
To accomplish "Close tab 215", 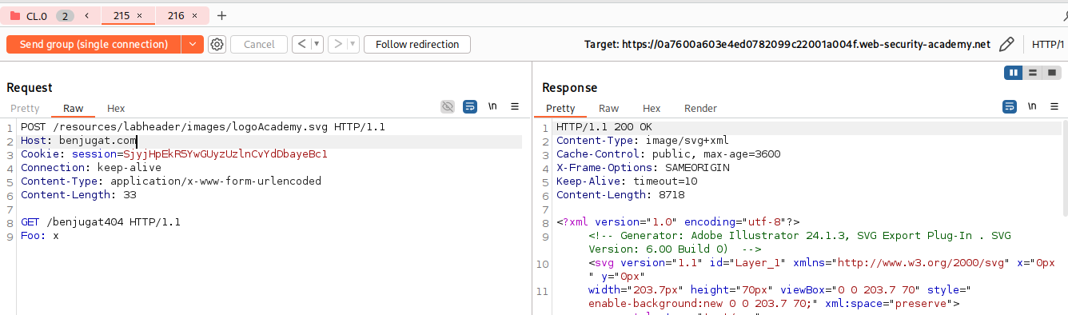I will click(x=140, y=15).
